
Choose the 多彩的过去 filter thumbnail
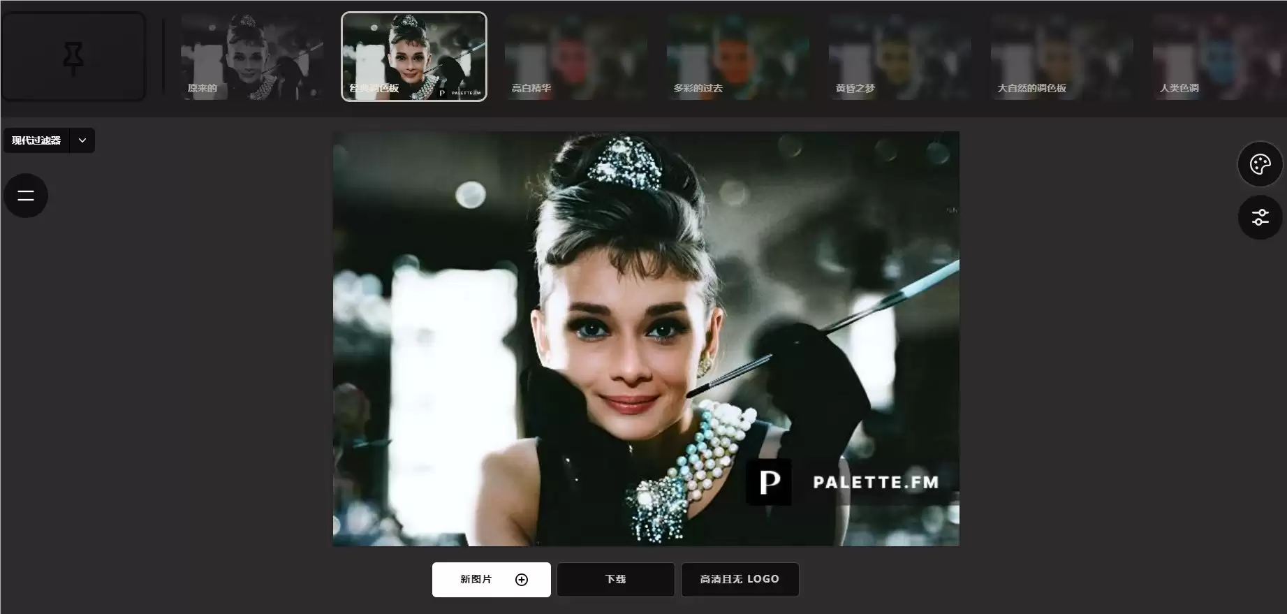coord(738,57)
